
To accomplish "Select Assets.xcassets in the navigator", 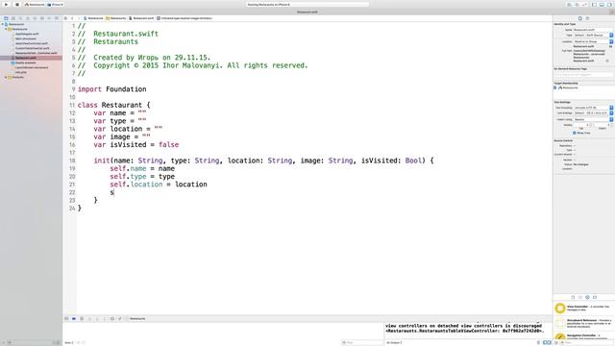I will [25, 62].
